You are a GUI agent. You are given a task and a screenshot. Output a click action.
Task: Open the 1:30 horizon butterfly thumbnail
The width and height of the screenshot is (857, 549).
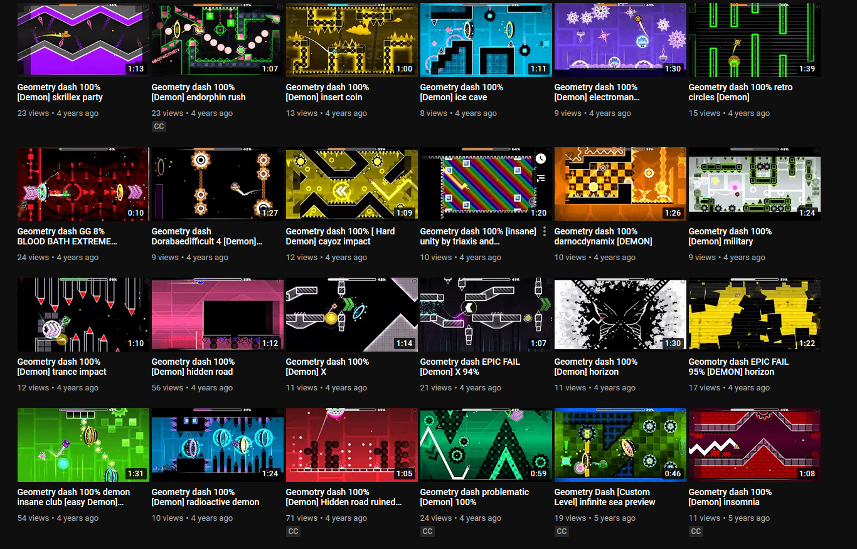(x=620, y=314)
